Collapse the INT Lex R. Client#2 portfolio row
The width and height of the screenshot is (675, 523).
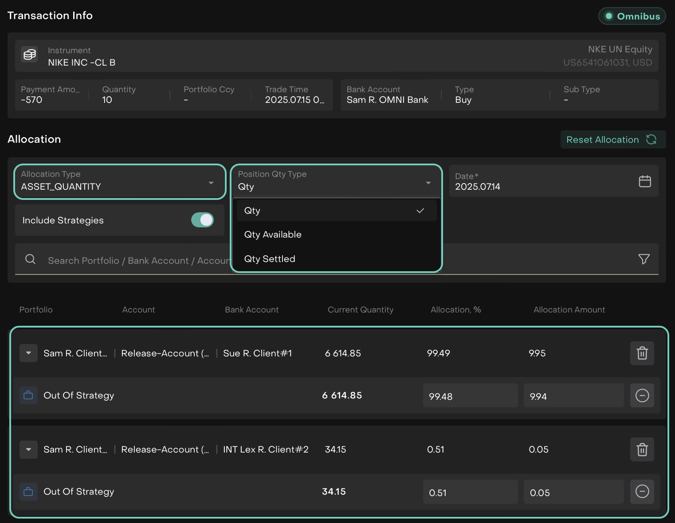pos(28,449)
